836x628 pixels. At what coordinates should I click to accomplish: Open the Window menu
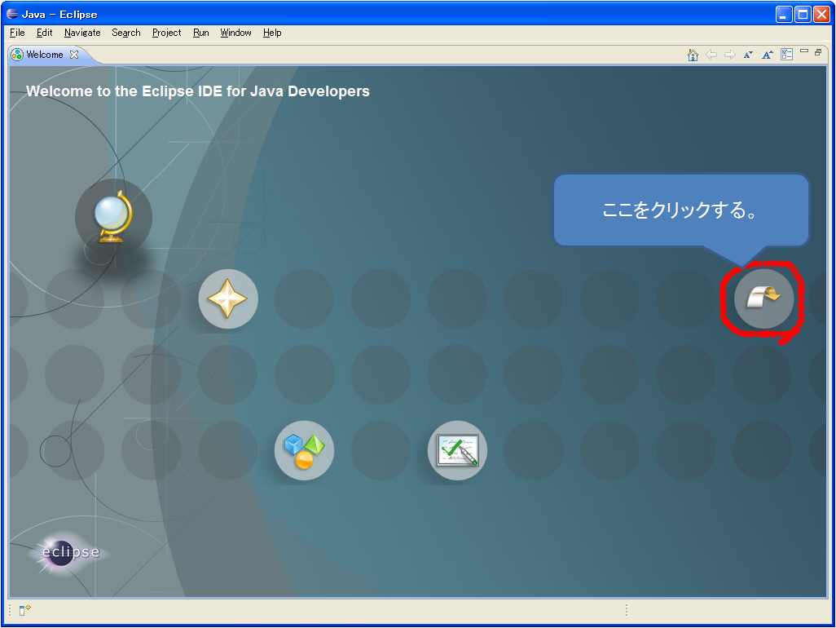click(x=235, y=33)
